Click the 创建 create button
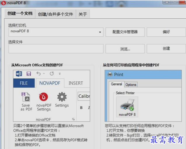The image size is (186, 149). click(166, 49)
